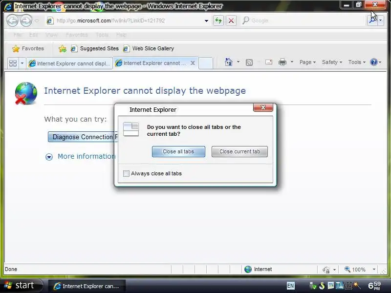391x293 pixels.
Task: Open Suggested Sites link
Action: 95,48
